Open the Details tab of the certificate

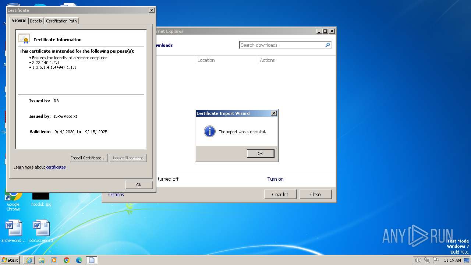[x=36, y=21]
